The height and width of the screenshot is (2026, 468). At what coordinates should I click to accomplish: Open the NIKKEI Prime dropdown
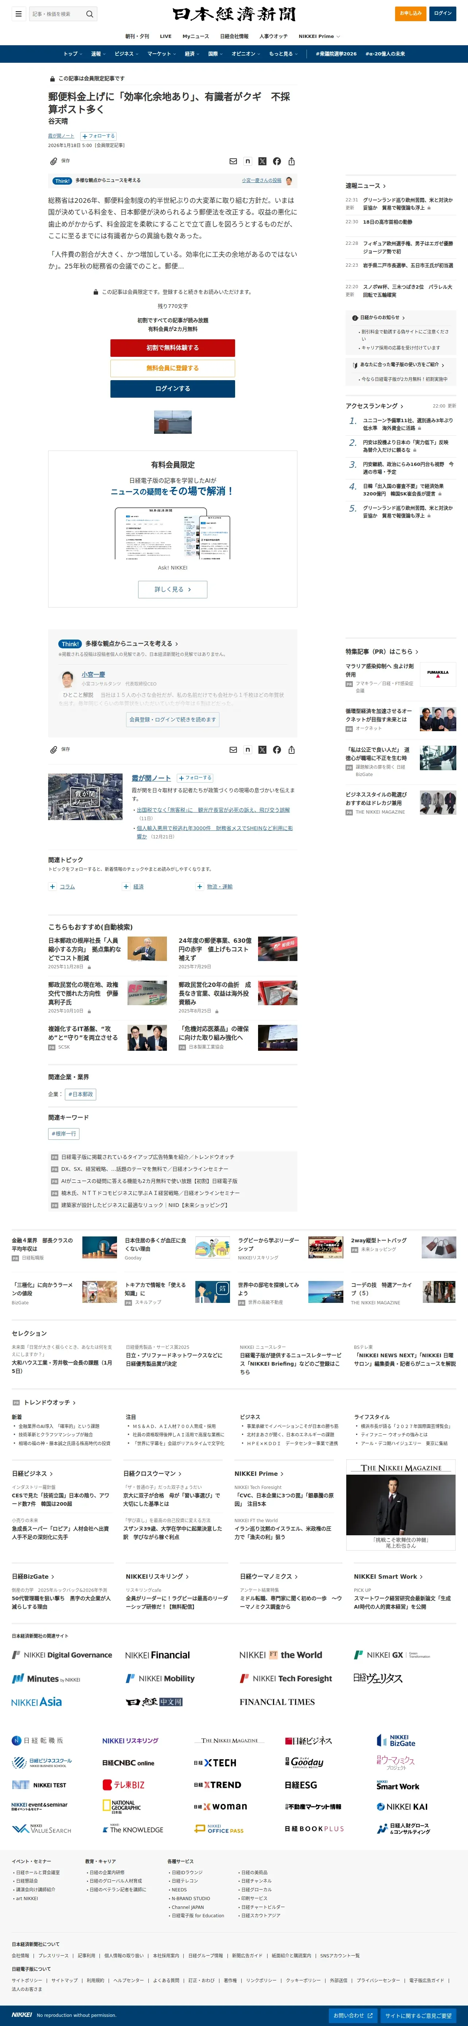tap(320, 36)
